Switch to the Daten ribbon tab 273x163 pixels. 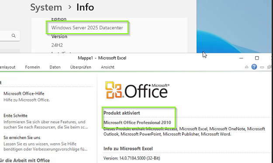[x=55, y=67]
